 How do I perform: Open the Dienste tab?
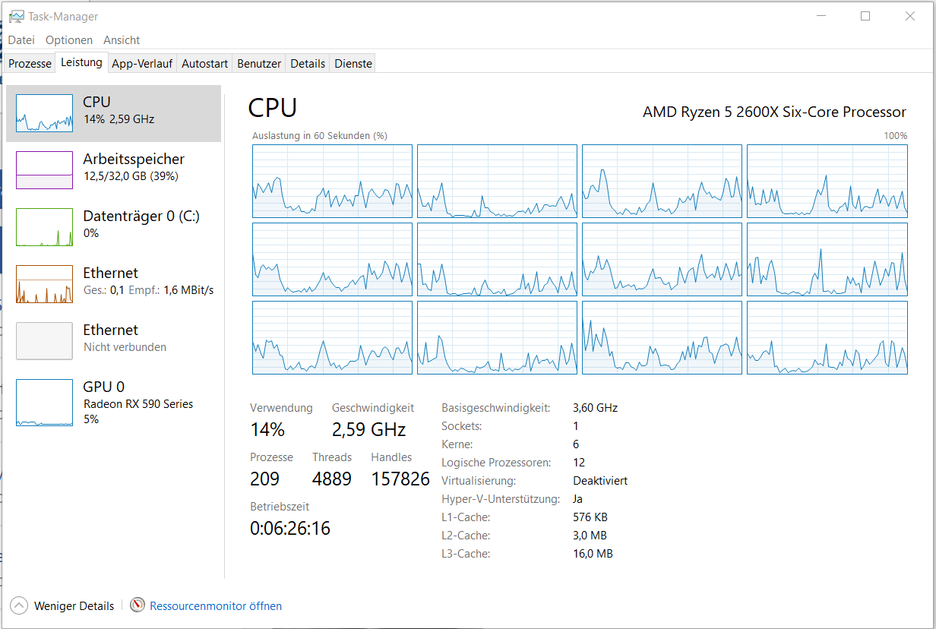(353, 64)
